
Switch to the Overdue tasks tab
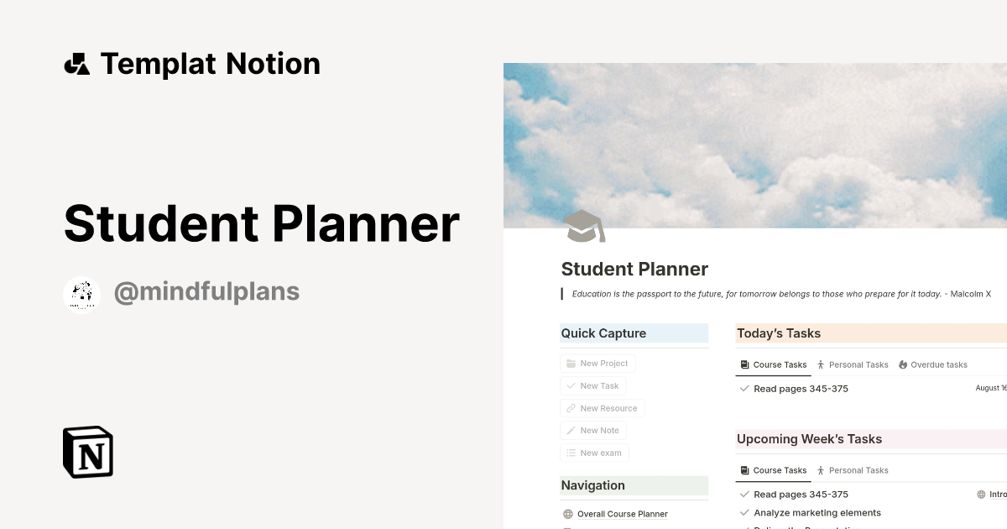point(933,364)
